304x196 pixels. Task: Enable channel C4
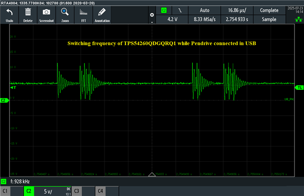107,191
